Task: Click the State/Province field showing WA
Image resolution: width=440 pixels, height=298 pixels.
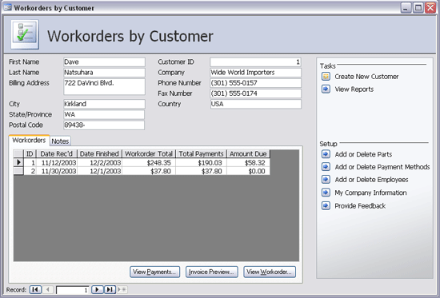Action: click(104, 115)
